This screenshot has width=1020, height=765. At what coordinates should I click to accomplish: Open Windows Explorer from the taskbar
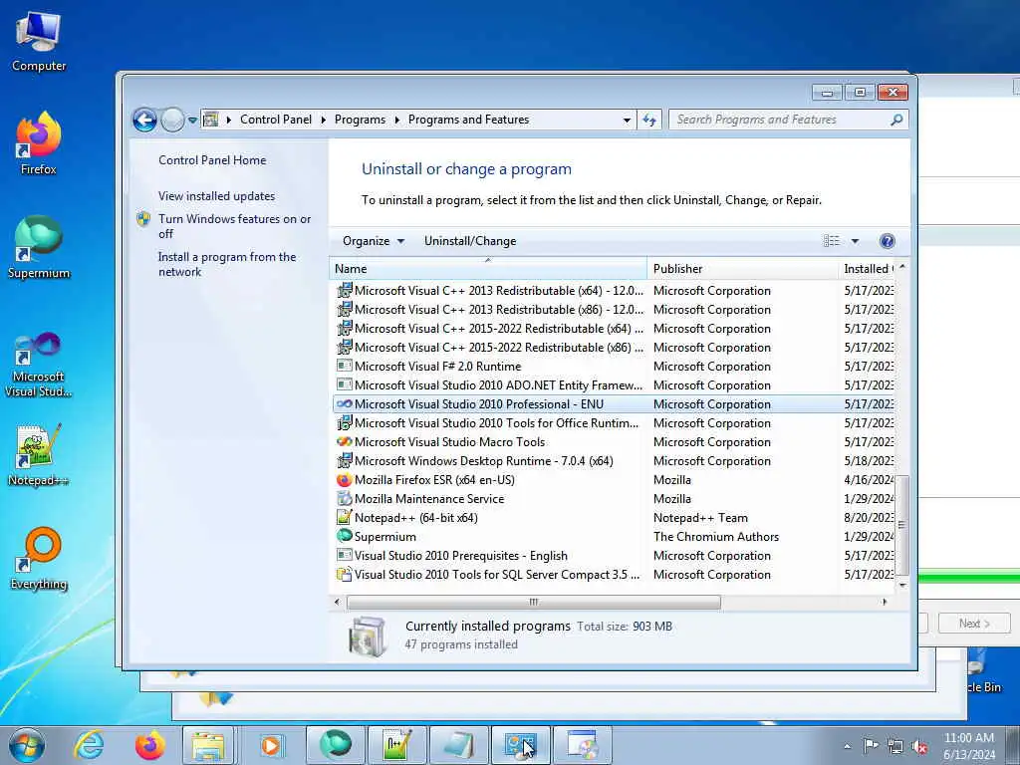[208, 745]
